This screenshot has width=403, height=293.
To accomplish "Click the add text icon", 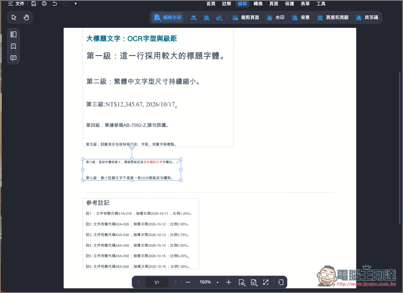I will tap(194, 18).
